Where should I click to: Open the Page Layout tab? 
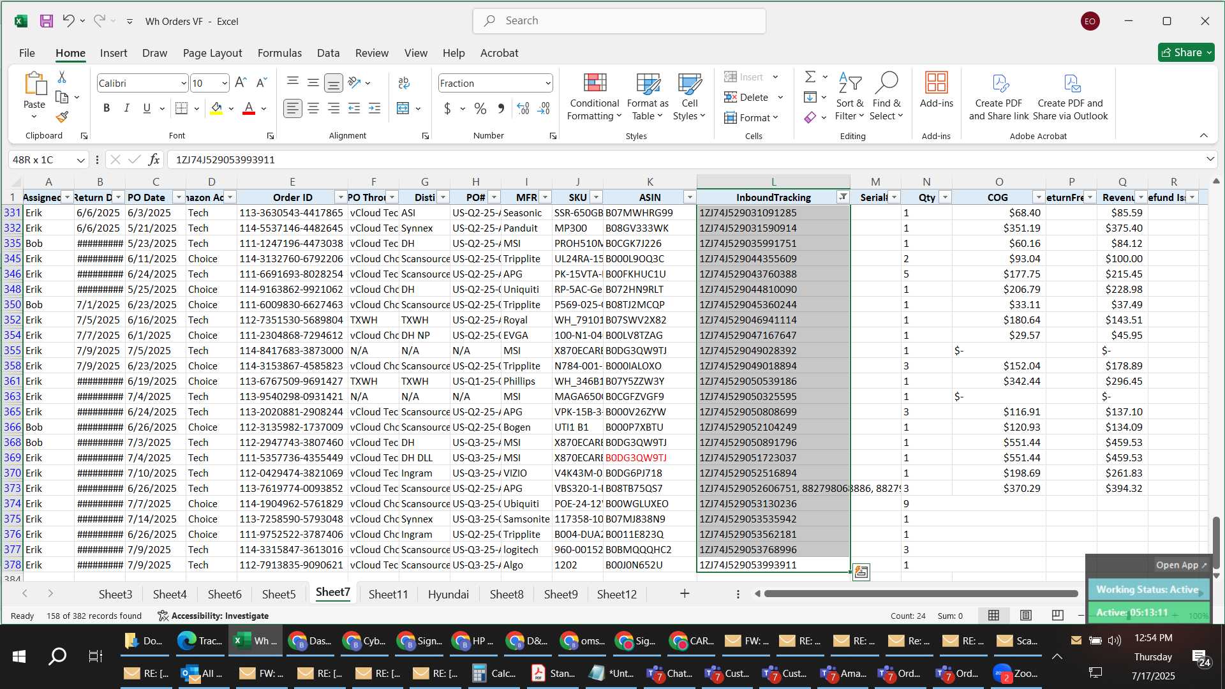tap(212, 53)
